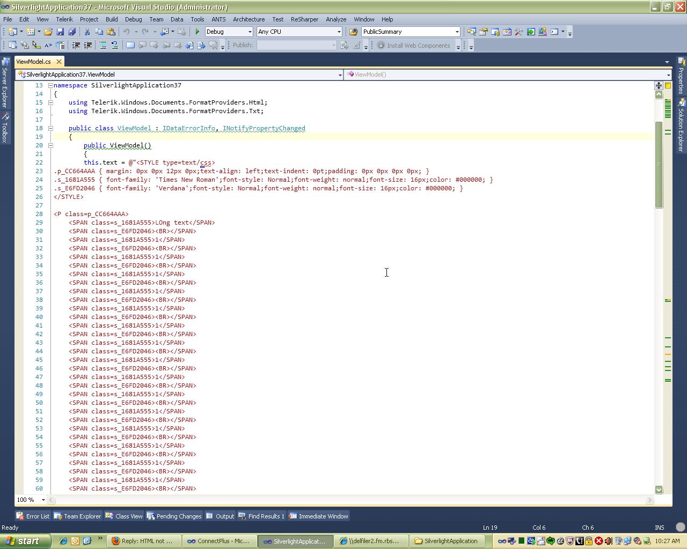Select the ViewModel.cs document tab

tap(33, 62)
